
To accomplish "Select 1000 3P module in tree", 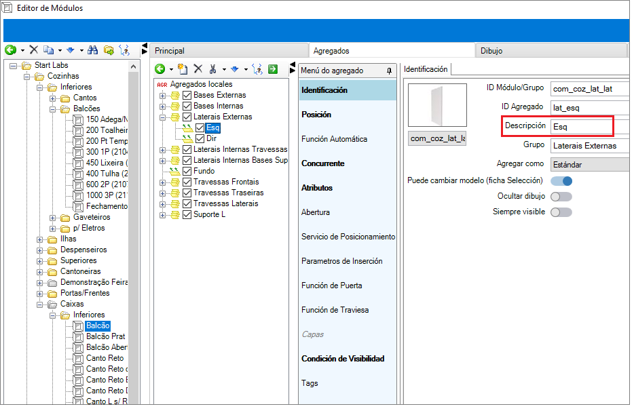I will 107,195.
